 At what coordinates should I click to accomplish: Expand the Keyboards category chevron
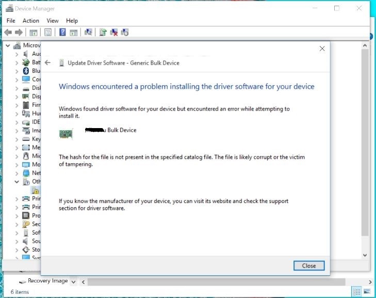click(17, 139)
